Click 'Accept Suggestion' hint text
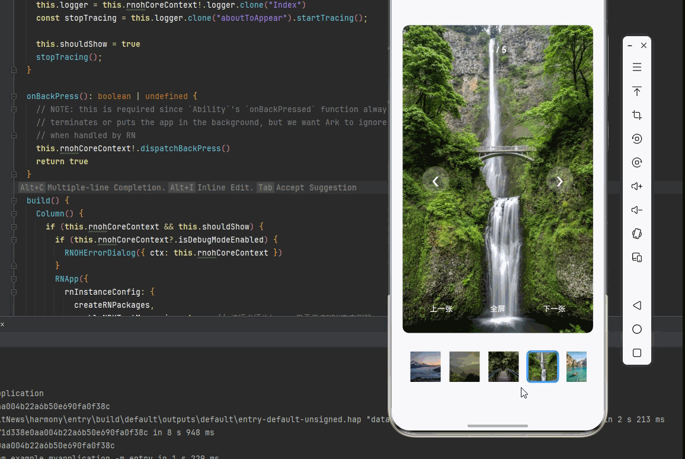685x459 pixels. (x=316, y=187)
